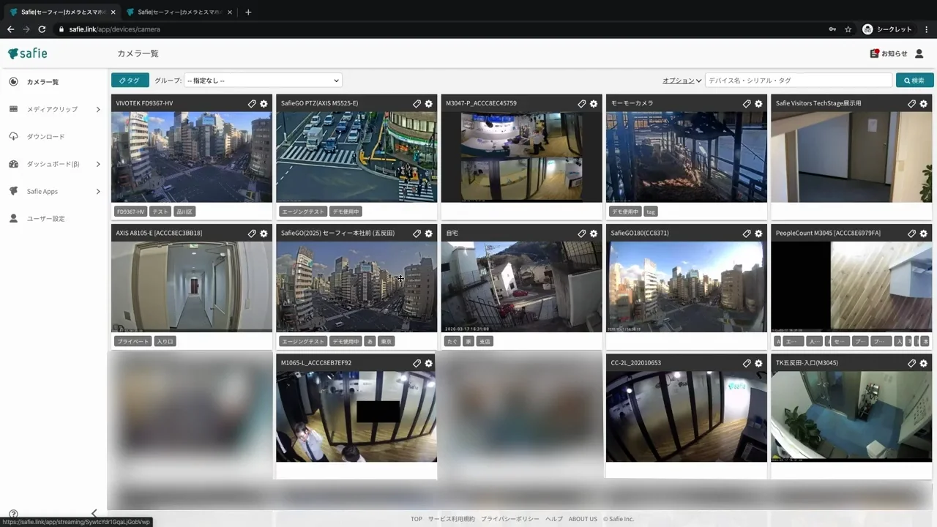The height and width of the screenshot is (527, 937).
Task: Open settings gear for TK五反田-入口(M3045)
Action: [924, 363]
